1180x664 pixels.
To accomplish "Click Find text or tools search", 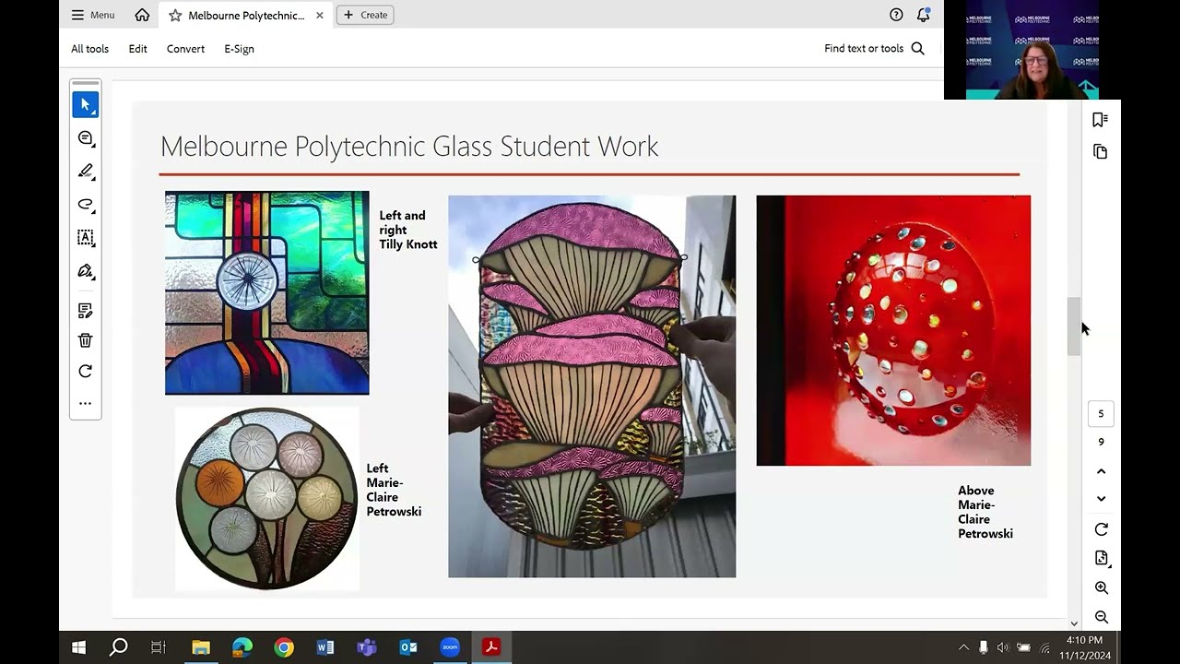I will click(874, 49).
